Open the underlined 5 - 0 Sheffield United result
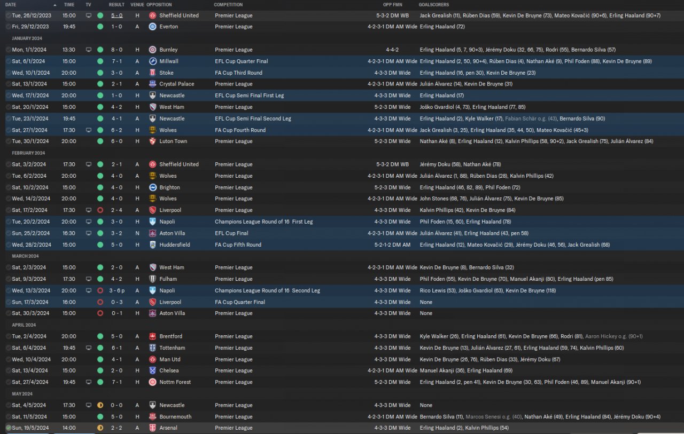Image resolution: width=684 pixels, height=434 pixels. [x=116, y=15]
